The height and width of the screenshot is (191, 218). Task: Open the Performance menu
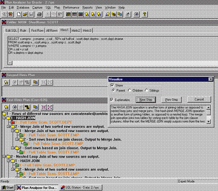(x=71, y=7)
